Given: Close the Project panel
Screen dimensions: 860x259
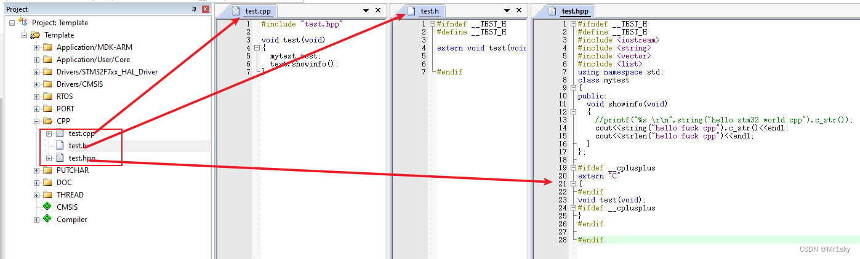Looking at the screenshot, I should (x=205, y=9).
